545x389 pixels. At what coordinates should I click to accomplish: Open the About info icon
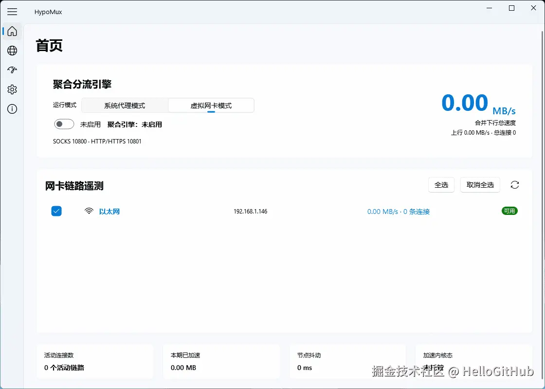(12, 109)
